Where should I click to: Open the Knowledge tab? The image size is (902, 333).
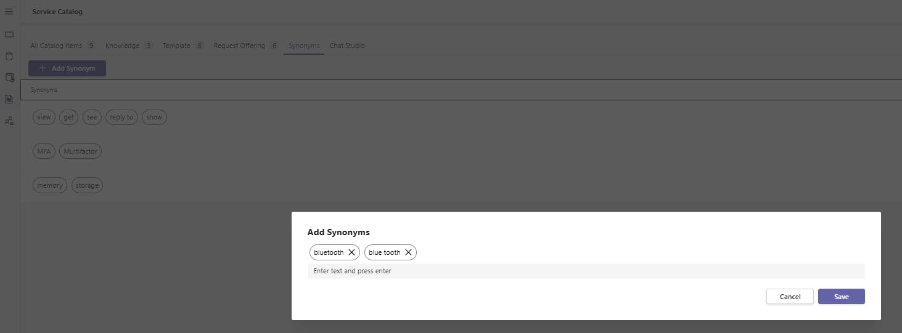coord(122,46)
